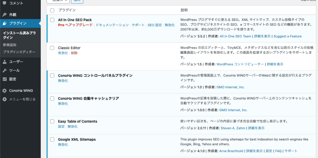Open the 外観 menu item
This screenshot has width=318, height=158.
coord(12,15)
